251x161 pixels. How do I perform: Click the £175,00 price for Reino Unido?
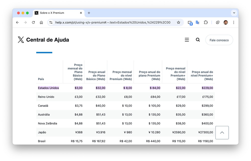click(208, 97)
